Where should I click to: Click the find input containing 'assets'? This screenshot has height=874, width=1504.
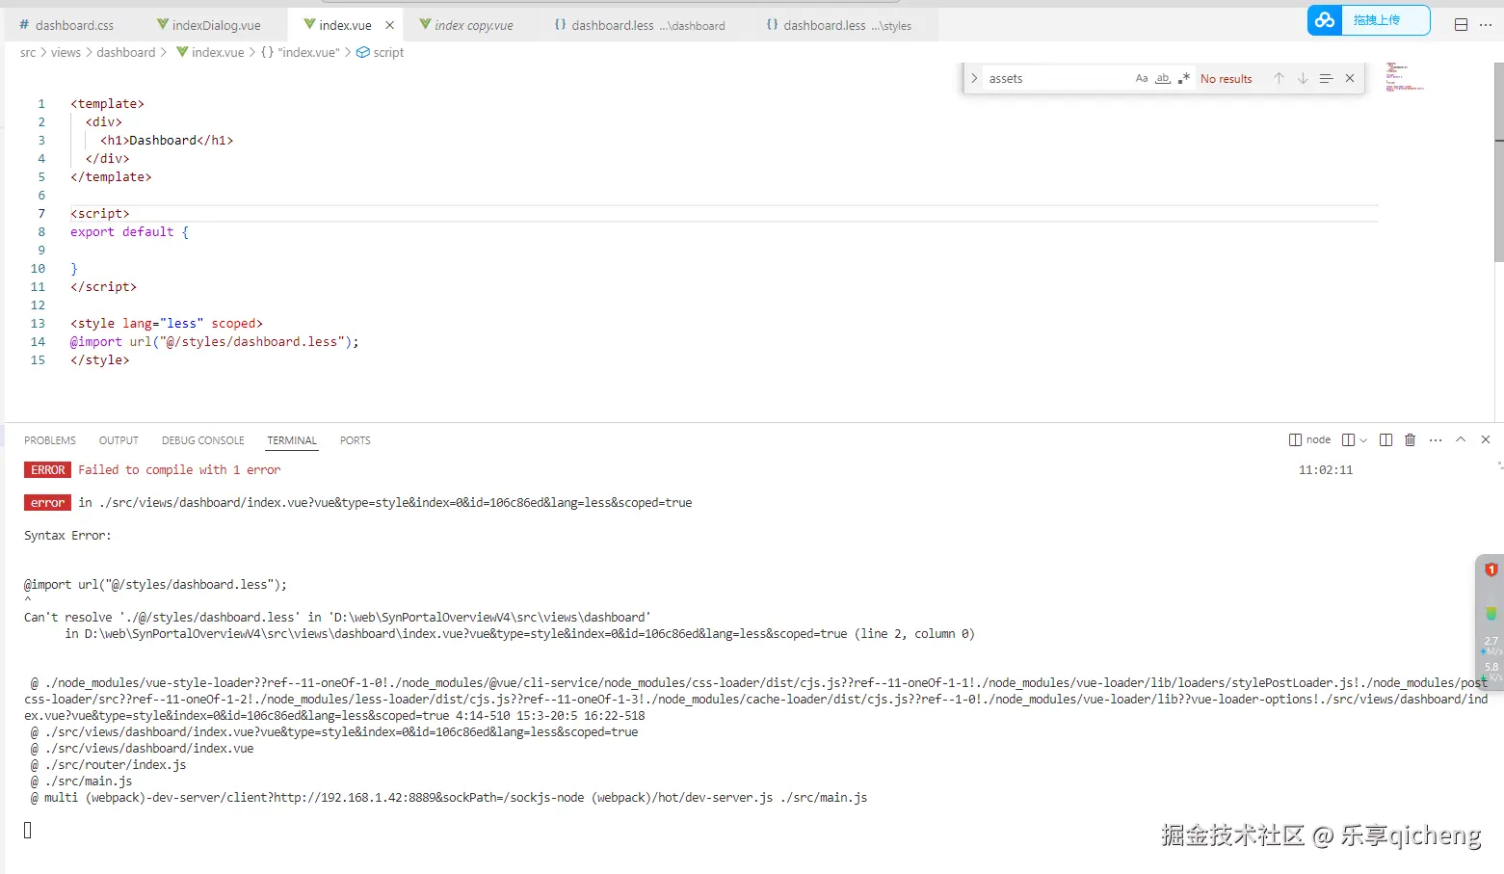[1055, 79]
